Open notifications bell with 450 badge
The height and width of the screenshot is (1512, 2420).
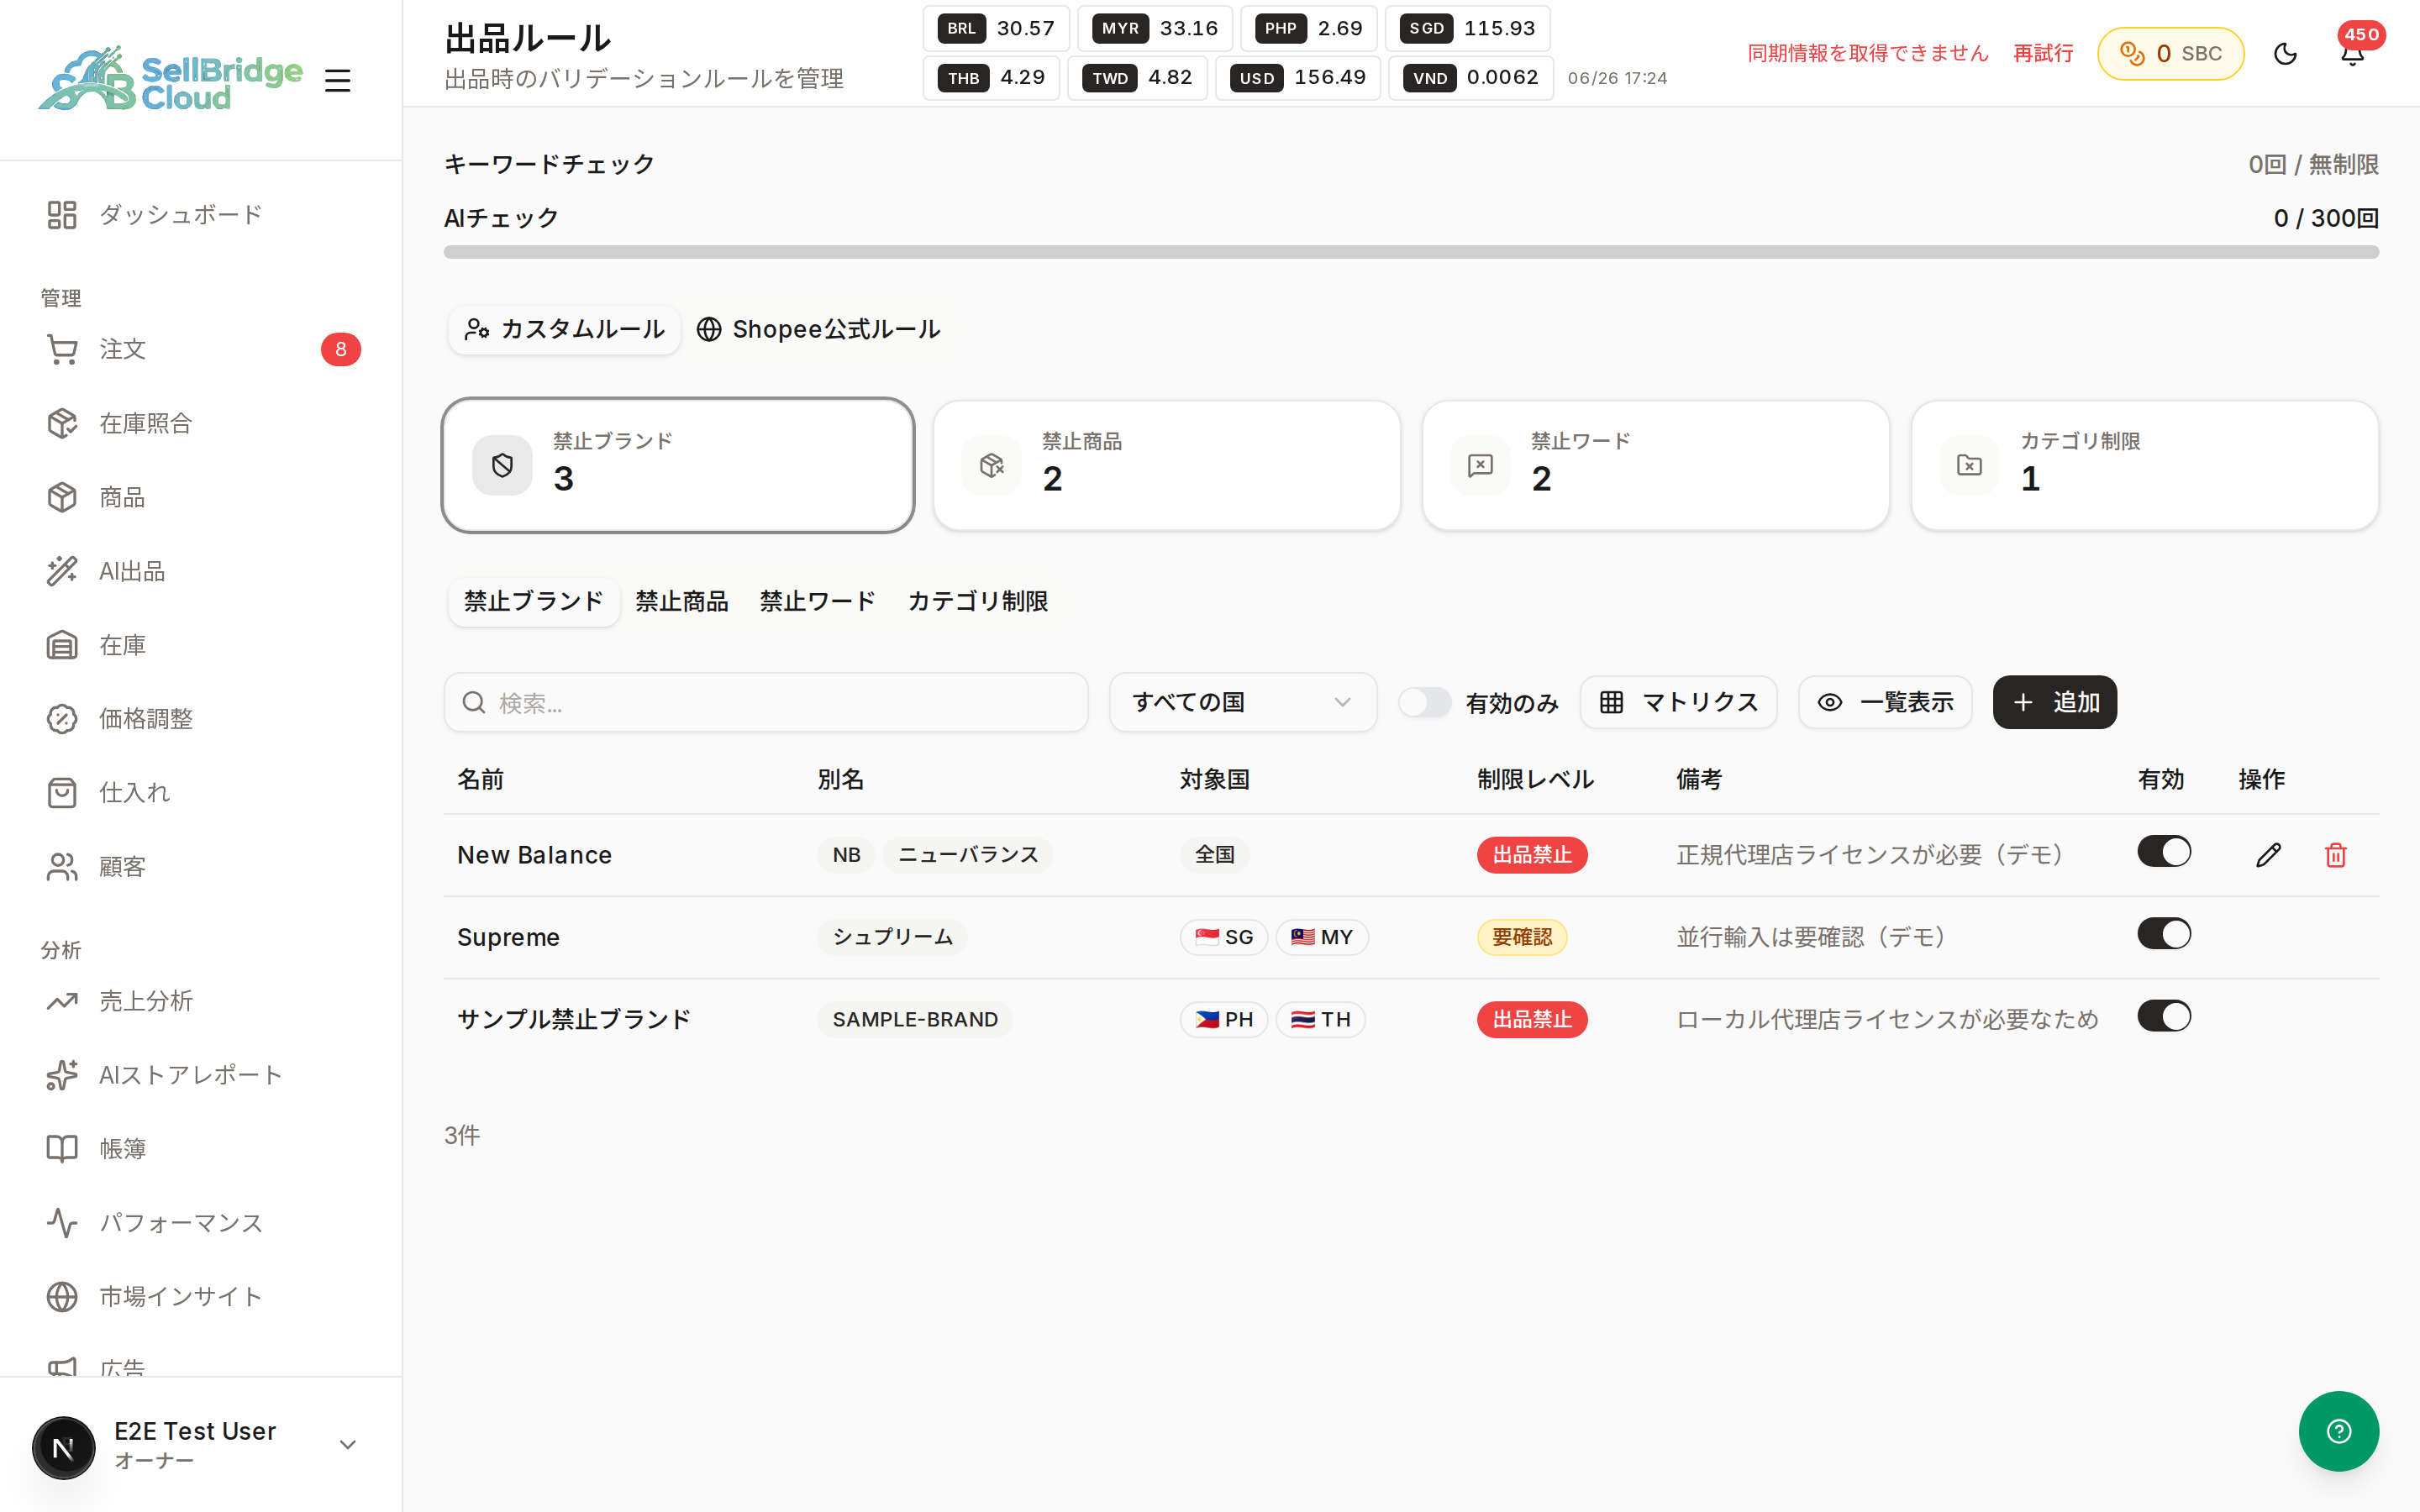(2352, 54)
